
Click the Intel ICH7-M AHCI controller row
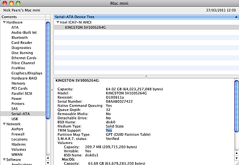pyautogui.click(x=146, y=22)
